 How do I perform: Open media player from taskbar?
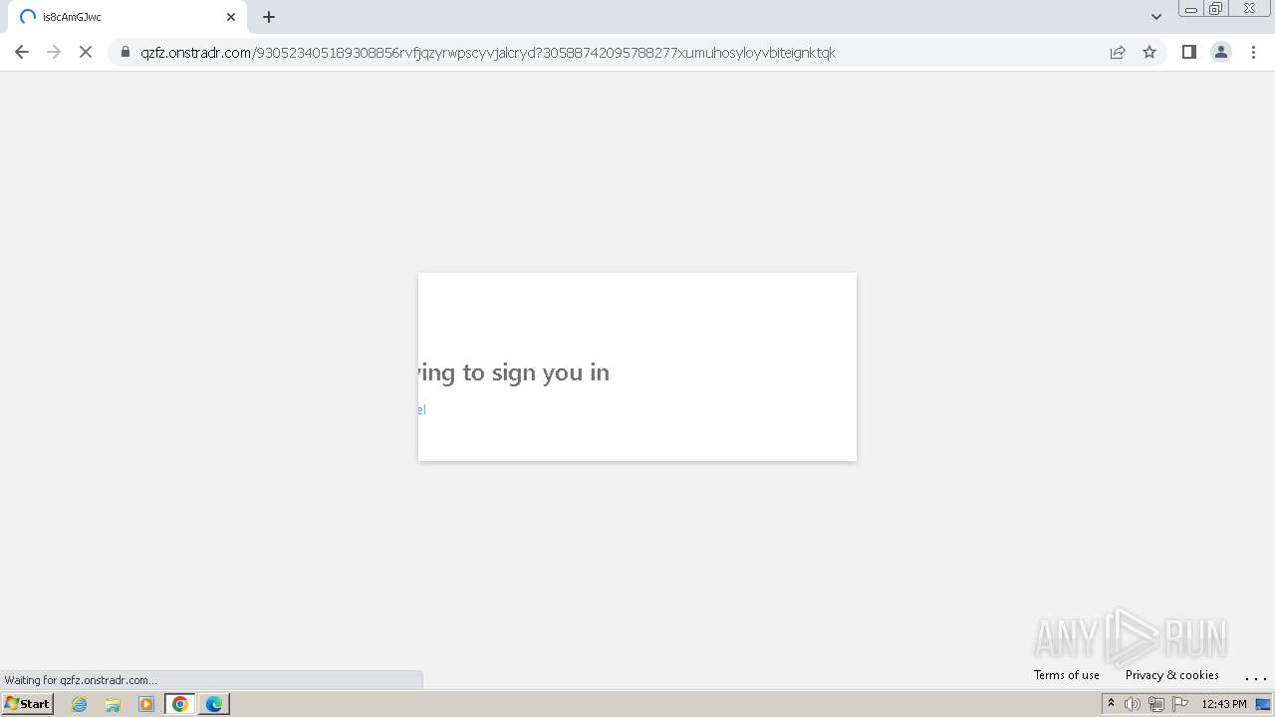tap(146, 704)
